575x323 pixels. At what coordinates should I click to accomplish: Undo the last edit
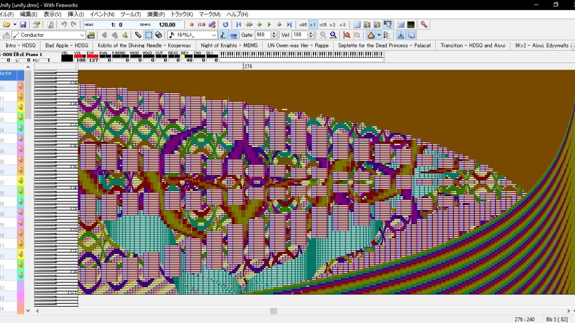coord(64,25)
